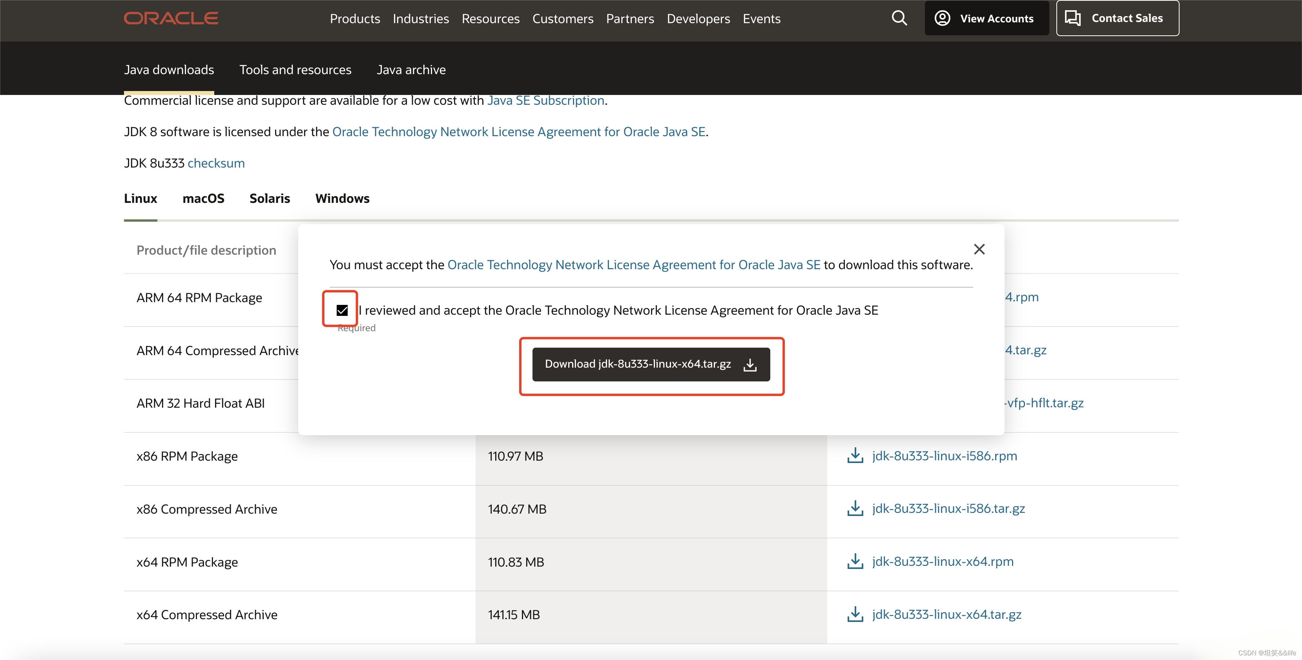The width and height of the screenshot is (1302, 660).
Task: Click the x86 Compressed Archive label
Action: (207, 509)
